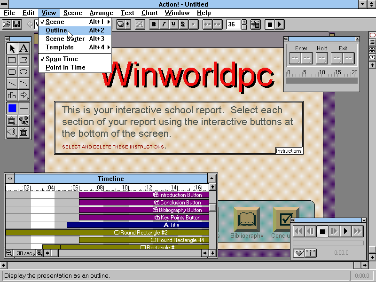This screenshot has height=282, width=376.
Task: Select the rectangle drawing tool
Action: pyautogui.click(x=12, y=60)
